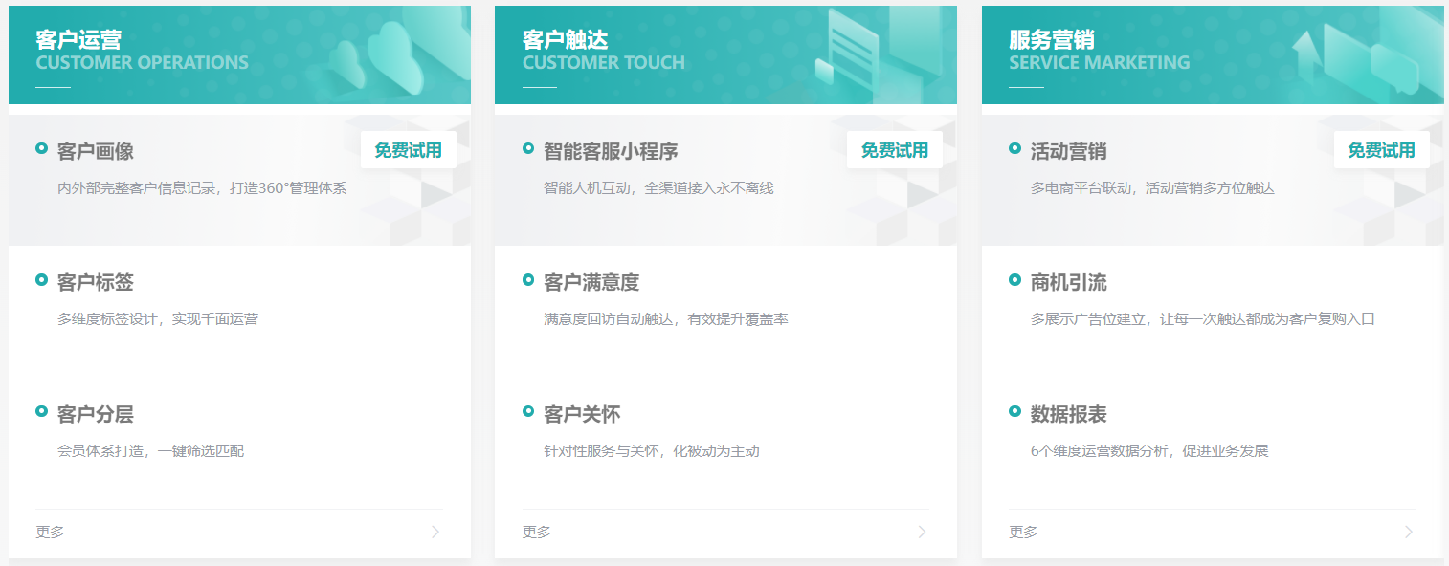Click the bullet circle beside 智能客服小程序
This screenshot has width=1449, height=566.
528,148
